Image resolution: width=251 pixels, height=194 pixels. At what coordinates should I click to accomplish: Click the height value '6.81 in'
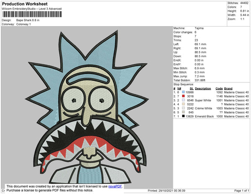245,11
